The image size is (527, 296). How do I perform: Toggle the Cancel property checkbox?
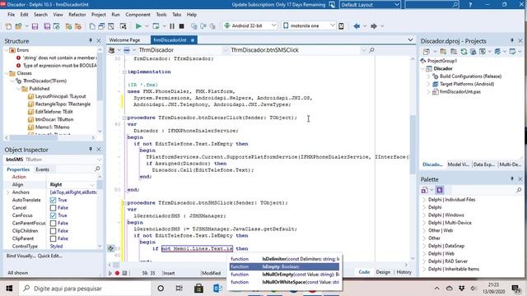[x=53, y=208]
